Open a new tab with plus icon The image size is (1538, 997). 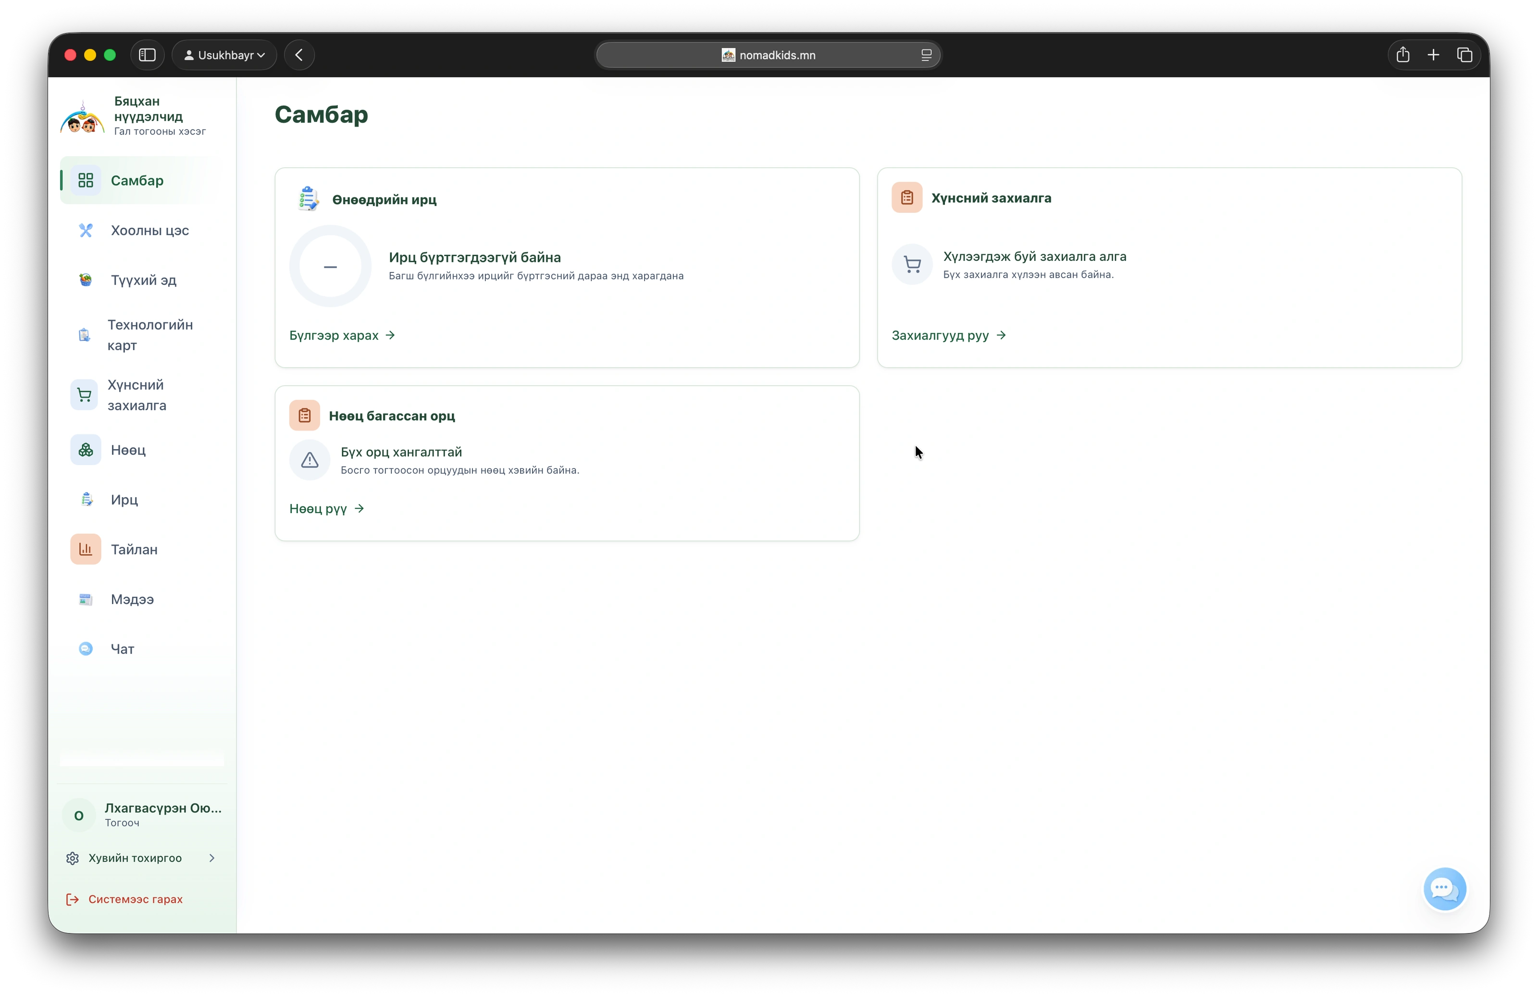click(x=1433, y=55)
